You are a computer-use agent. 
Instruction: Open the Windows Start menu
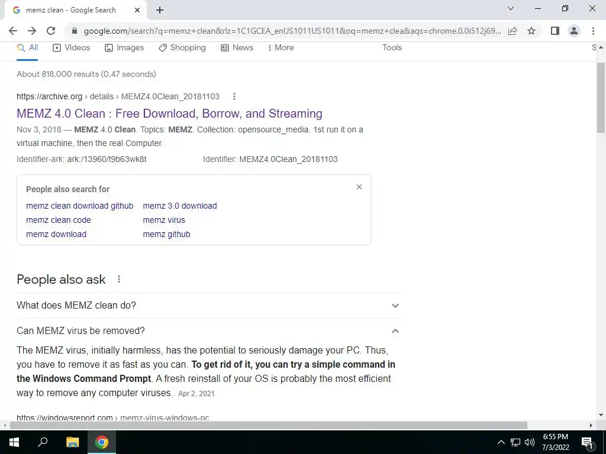point(14,442)
